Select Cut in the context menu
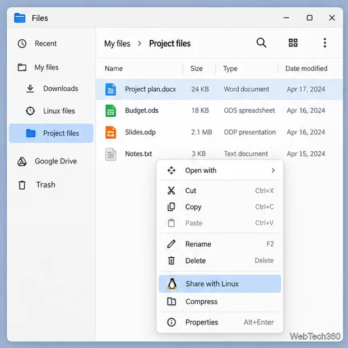 tap(220, 191)
